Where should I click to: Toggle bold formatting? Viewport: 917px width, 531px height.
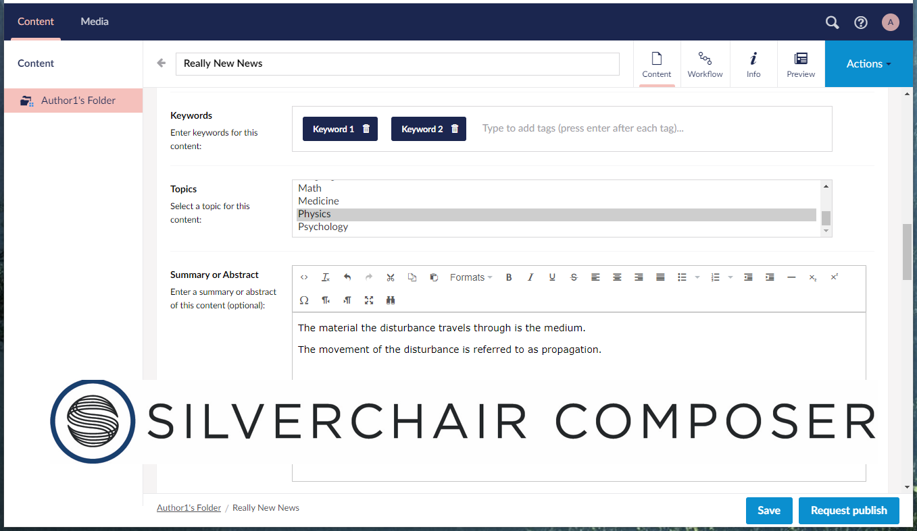[509, 277]
